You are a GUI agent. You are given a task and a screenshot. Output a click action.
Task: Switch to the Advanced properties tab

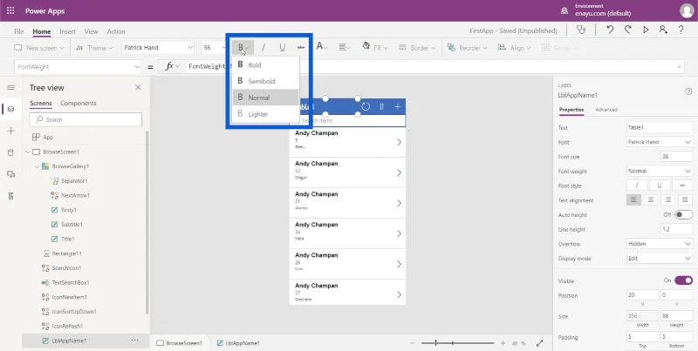[606, 109]
